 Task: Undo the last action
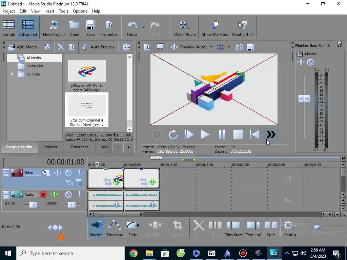click(x=132, y=28)
